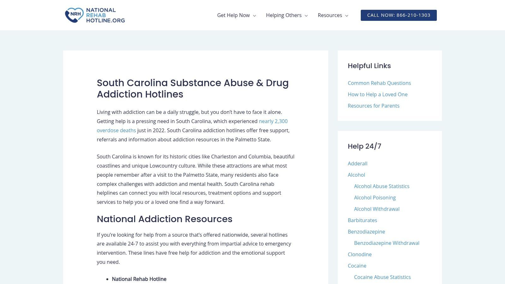Select the Benzodiazepine link
The width and height of the screenshot is (505, 284).
pyautogui.click(x=366, y=232)
